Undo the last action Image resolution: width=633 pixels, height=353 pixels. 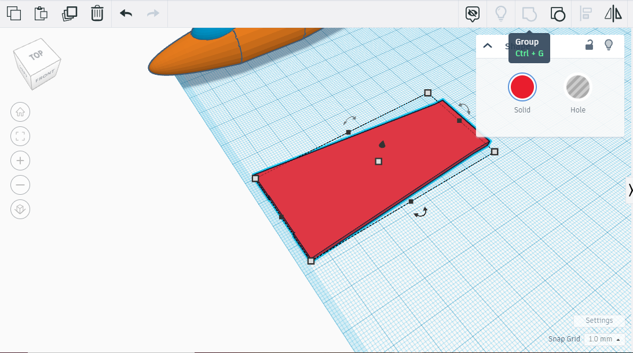pos(126,13)
